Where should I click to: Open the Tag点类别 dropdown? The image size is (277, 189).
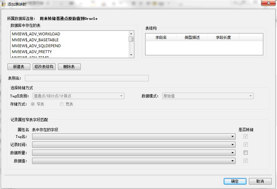(78, 96)
